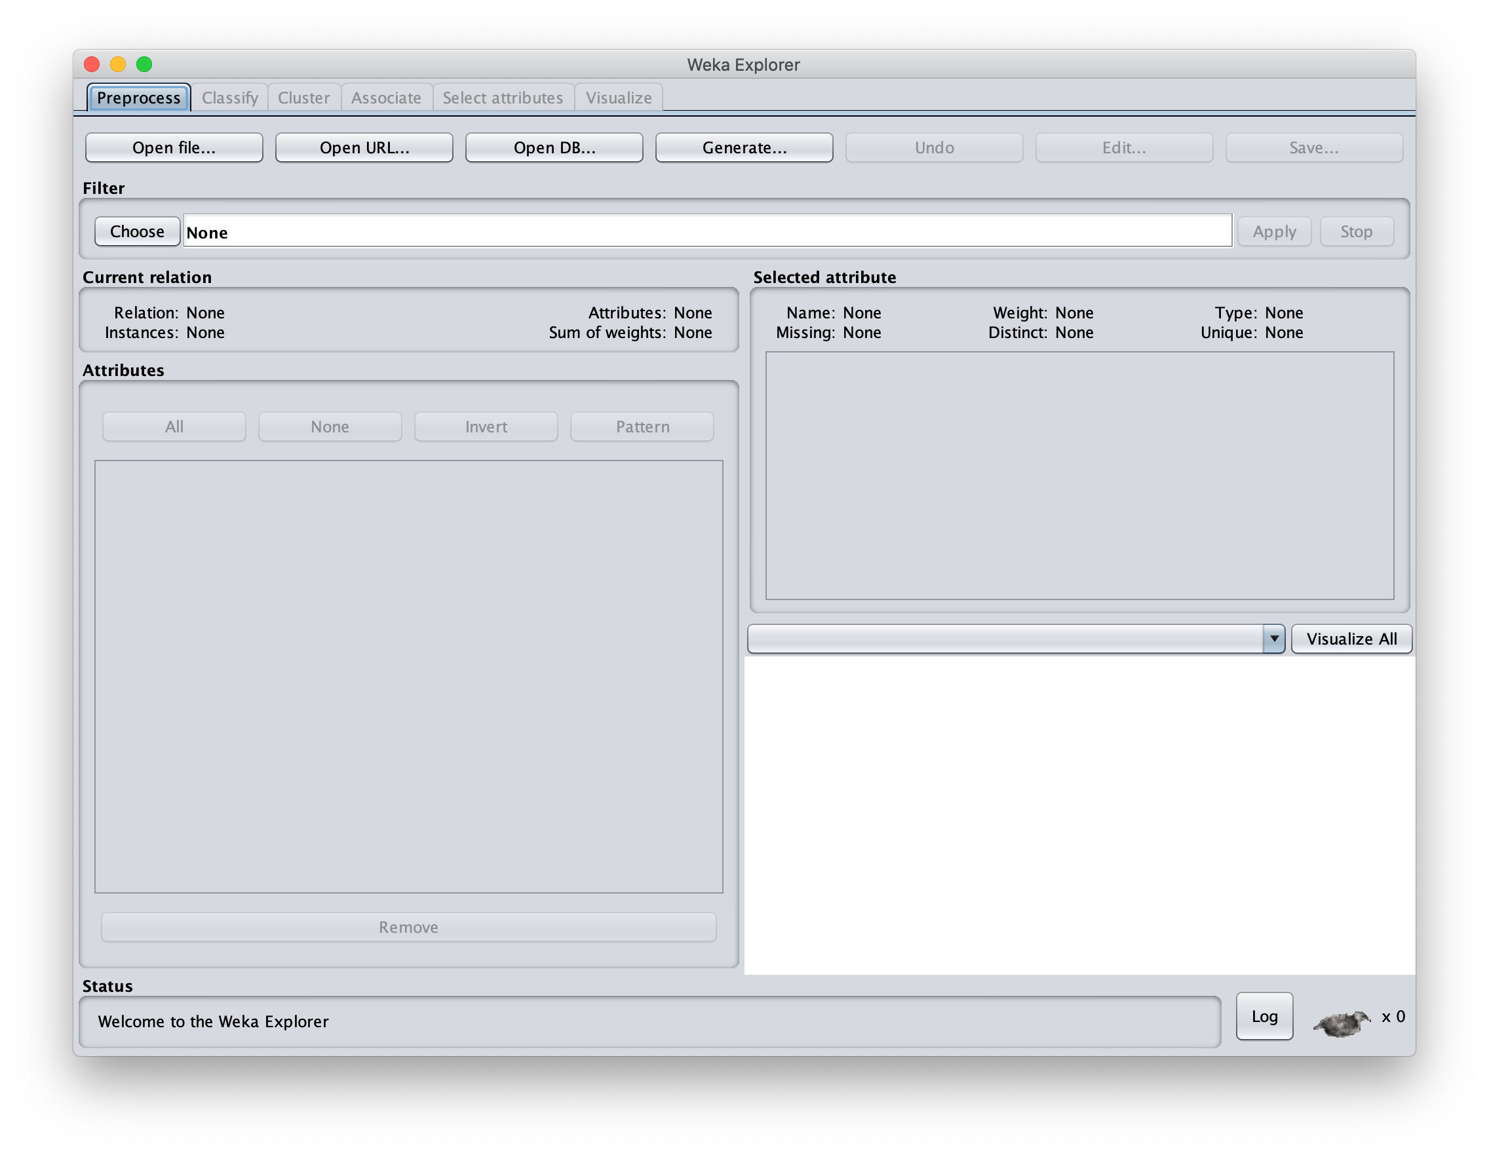1489x1153 pixels.
Task: Switch to the Preprocess tab
Action: coord(138,98)
